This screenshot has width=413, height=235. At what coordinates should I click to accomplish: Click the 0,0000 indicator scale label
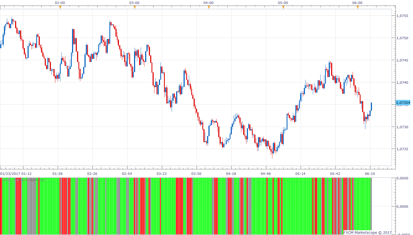coord(402,206)
